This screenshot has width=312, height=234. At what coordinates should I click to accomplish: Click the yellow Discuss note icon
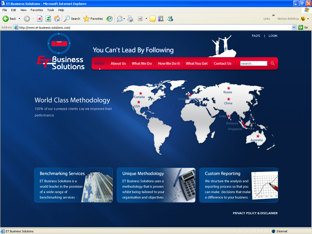click(153, 19)
